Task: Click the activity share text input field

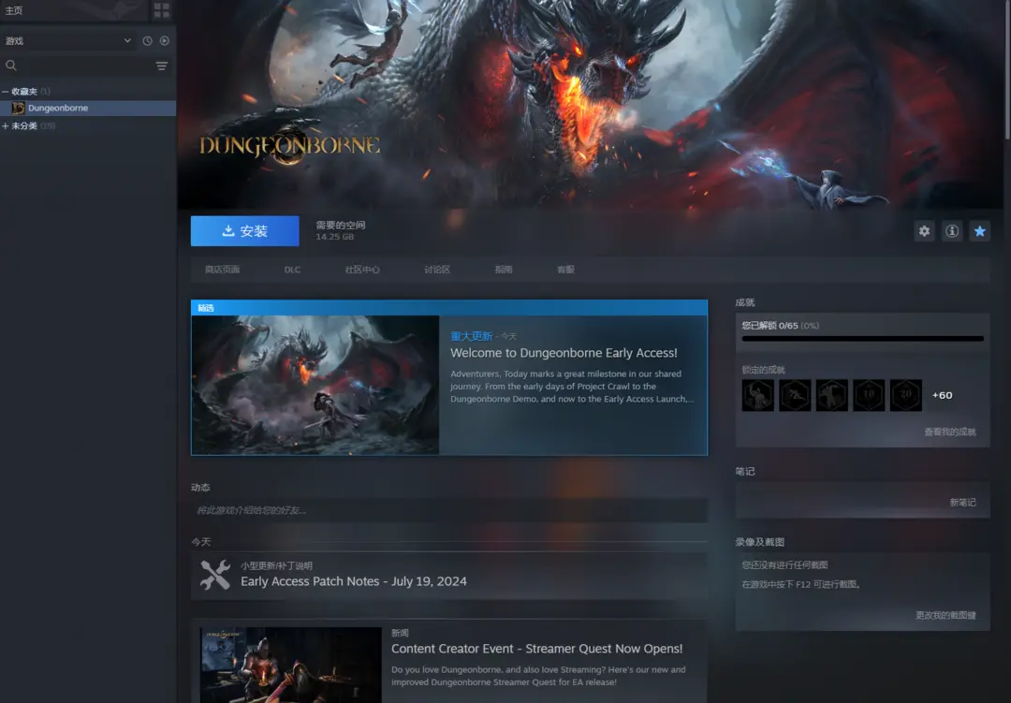Action: pyautogui.click(x=448, y=510)
